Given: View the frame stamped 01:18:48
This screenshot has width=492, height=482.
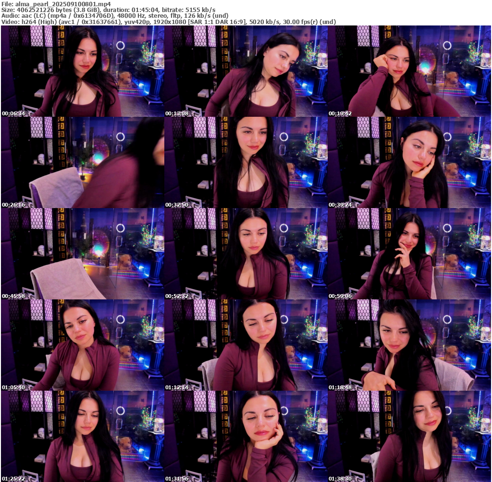Looking at the screenshot, I should coord(409,345).
